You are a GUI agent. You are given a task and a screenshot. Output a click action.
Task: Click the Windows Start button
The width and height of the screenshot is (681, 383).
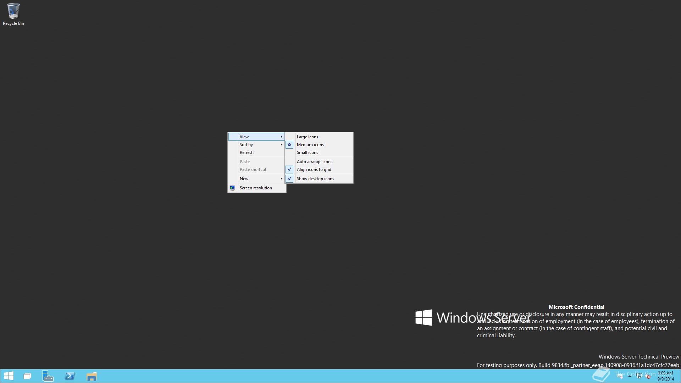(x=9, y=376)
